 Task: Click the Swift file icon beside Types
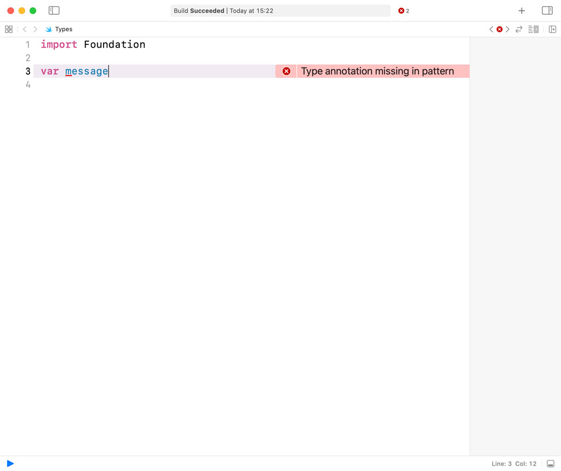click(x=49, y=29)
